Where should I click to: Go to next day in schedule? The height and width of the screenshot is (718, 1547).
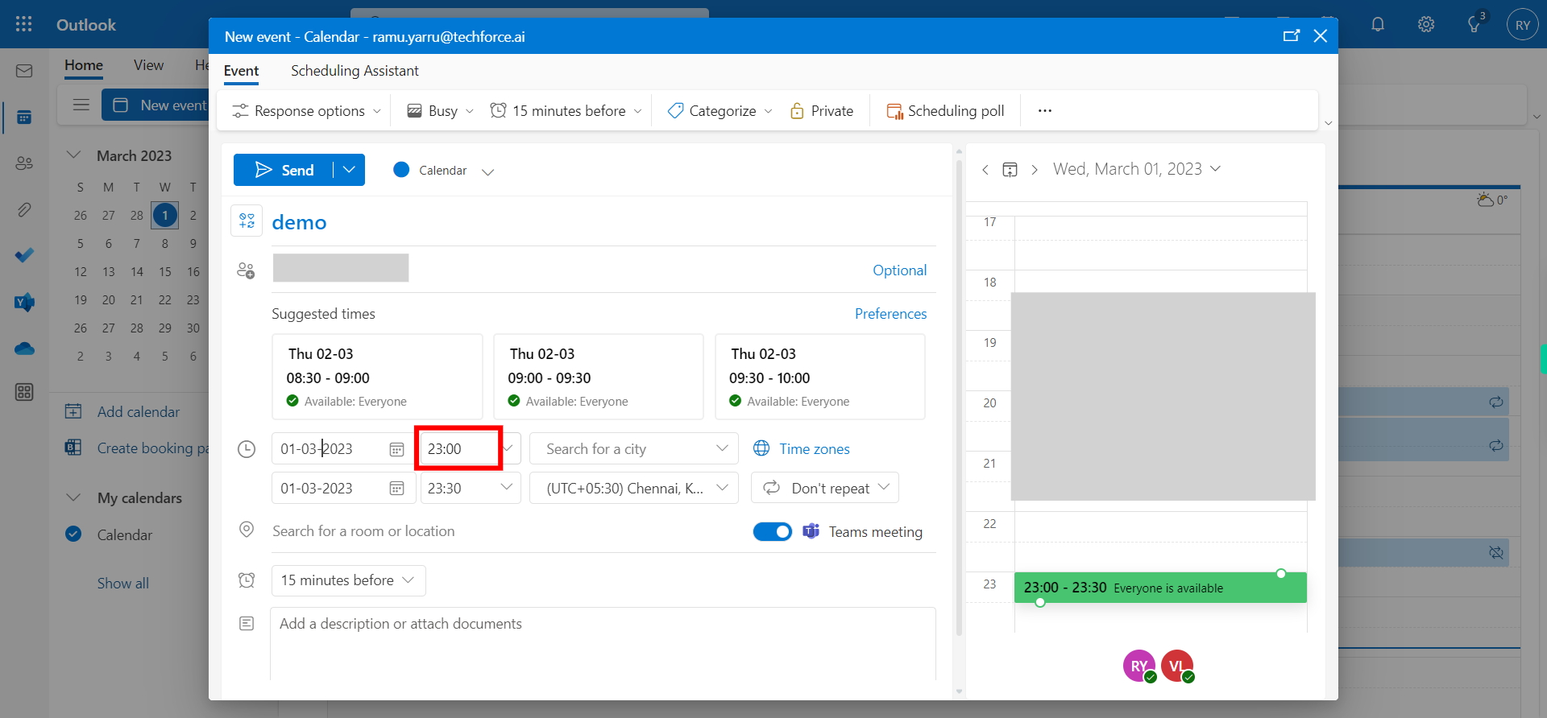[x=1035, y=169]
